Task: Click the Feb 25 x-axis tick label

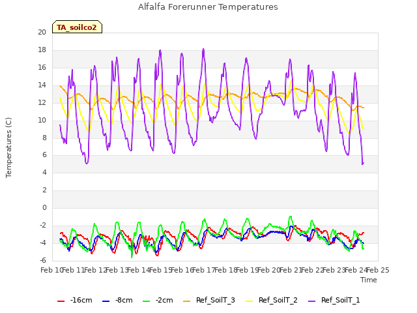Action: click(378, 270)
